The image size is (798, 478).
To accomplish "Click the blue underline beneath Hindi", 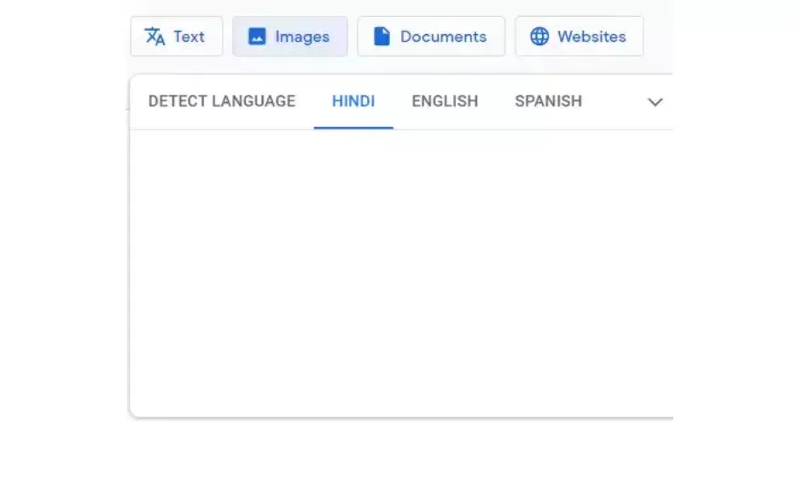I will [353, 128].
